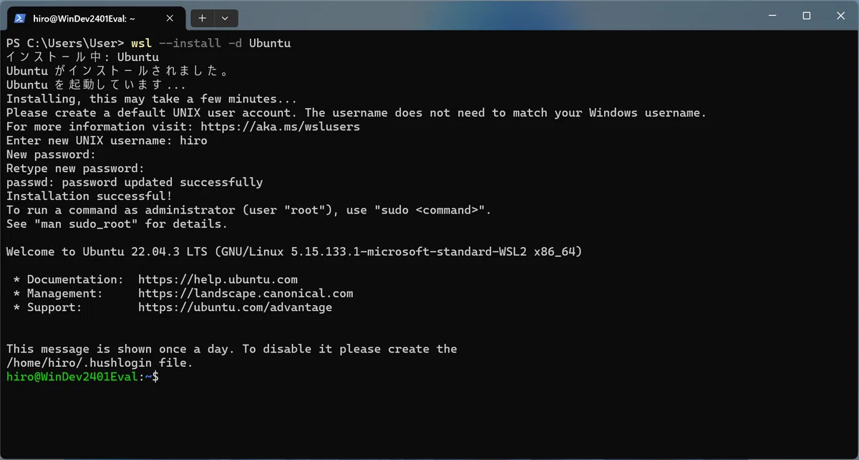Click 'Enter new UNIX username: hiro' line
This screenshot has width=859, height=460.
point(107,140)
